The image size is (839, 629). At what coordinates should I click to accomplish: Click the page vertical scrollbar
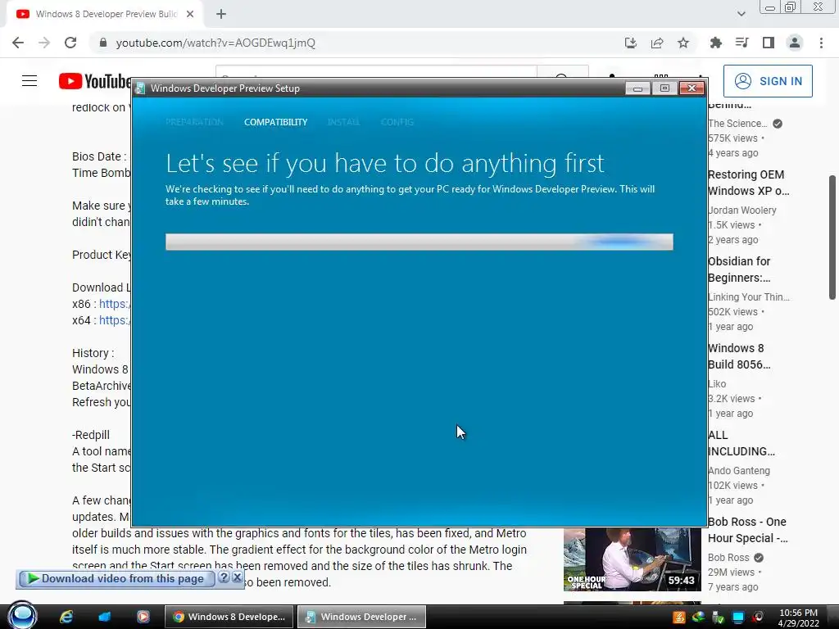832,238
